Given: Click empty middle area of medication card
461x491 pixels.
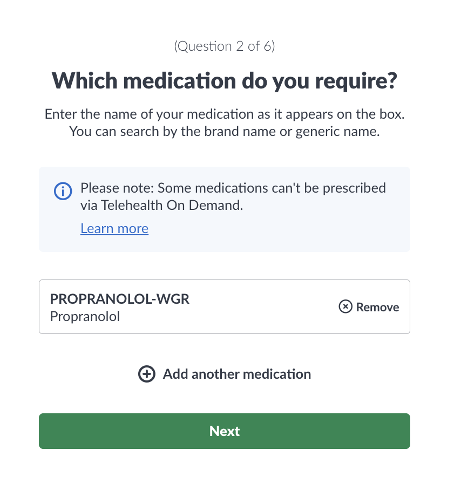Looking at the screenshot, I should click(259, 307).
